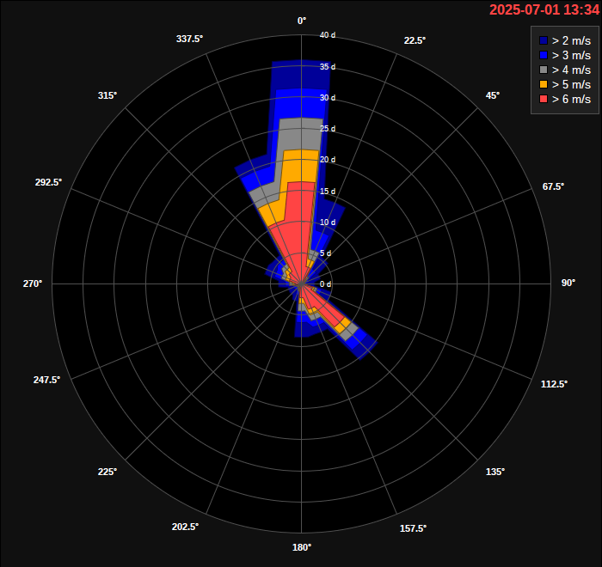Click the 247.5° direction label

46,380
